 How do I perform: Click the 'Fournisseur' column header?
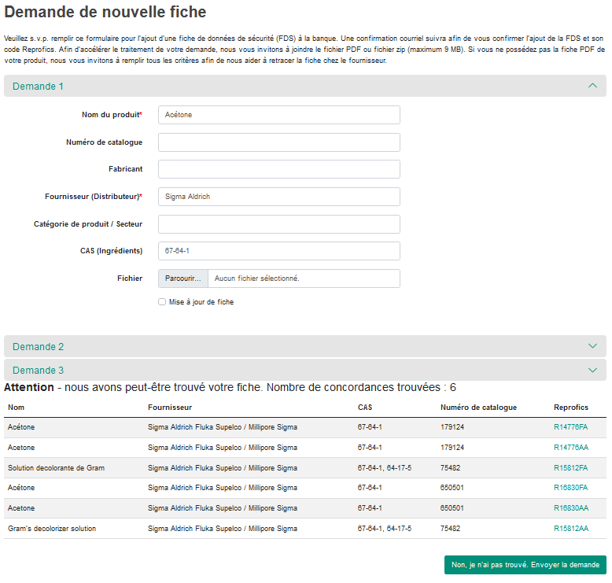pos(170,408)
